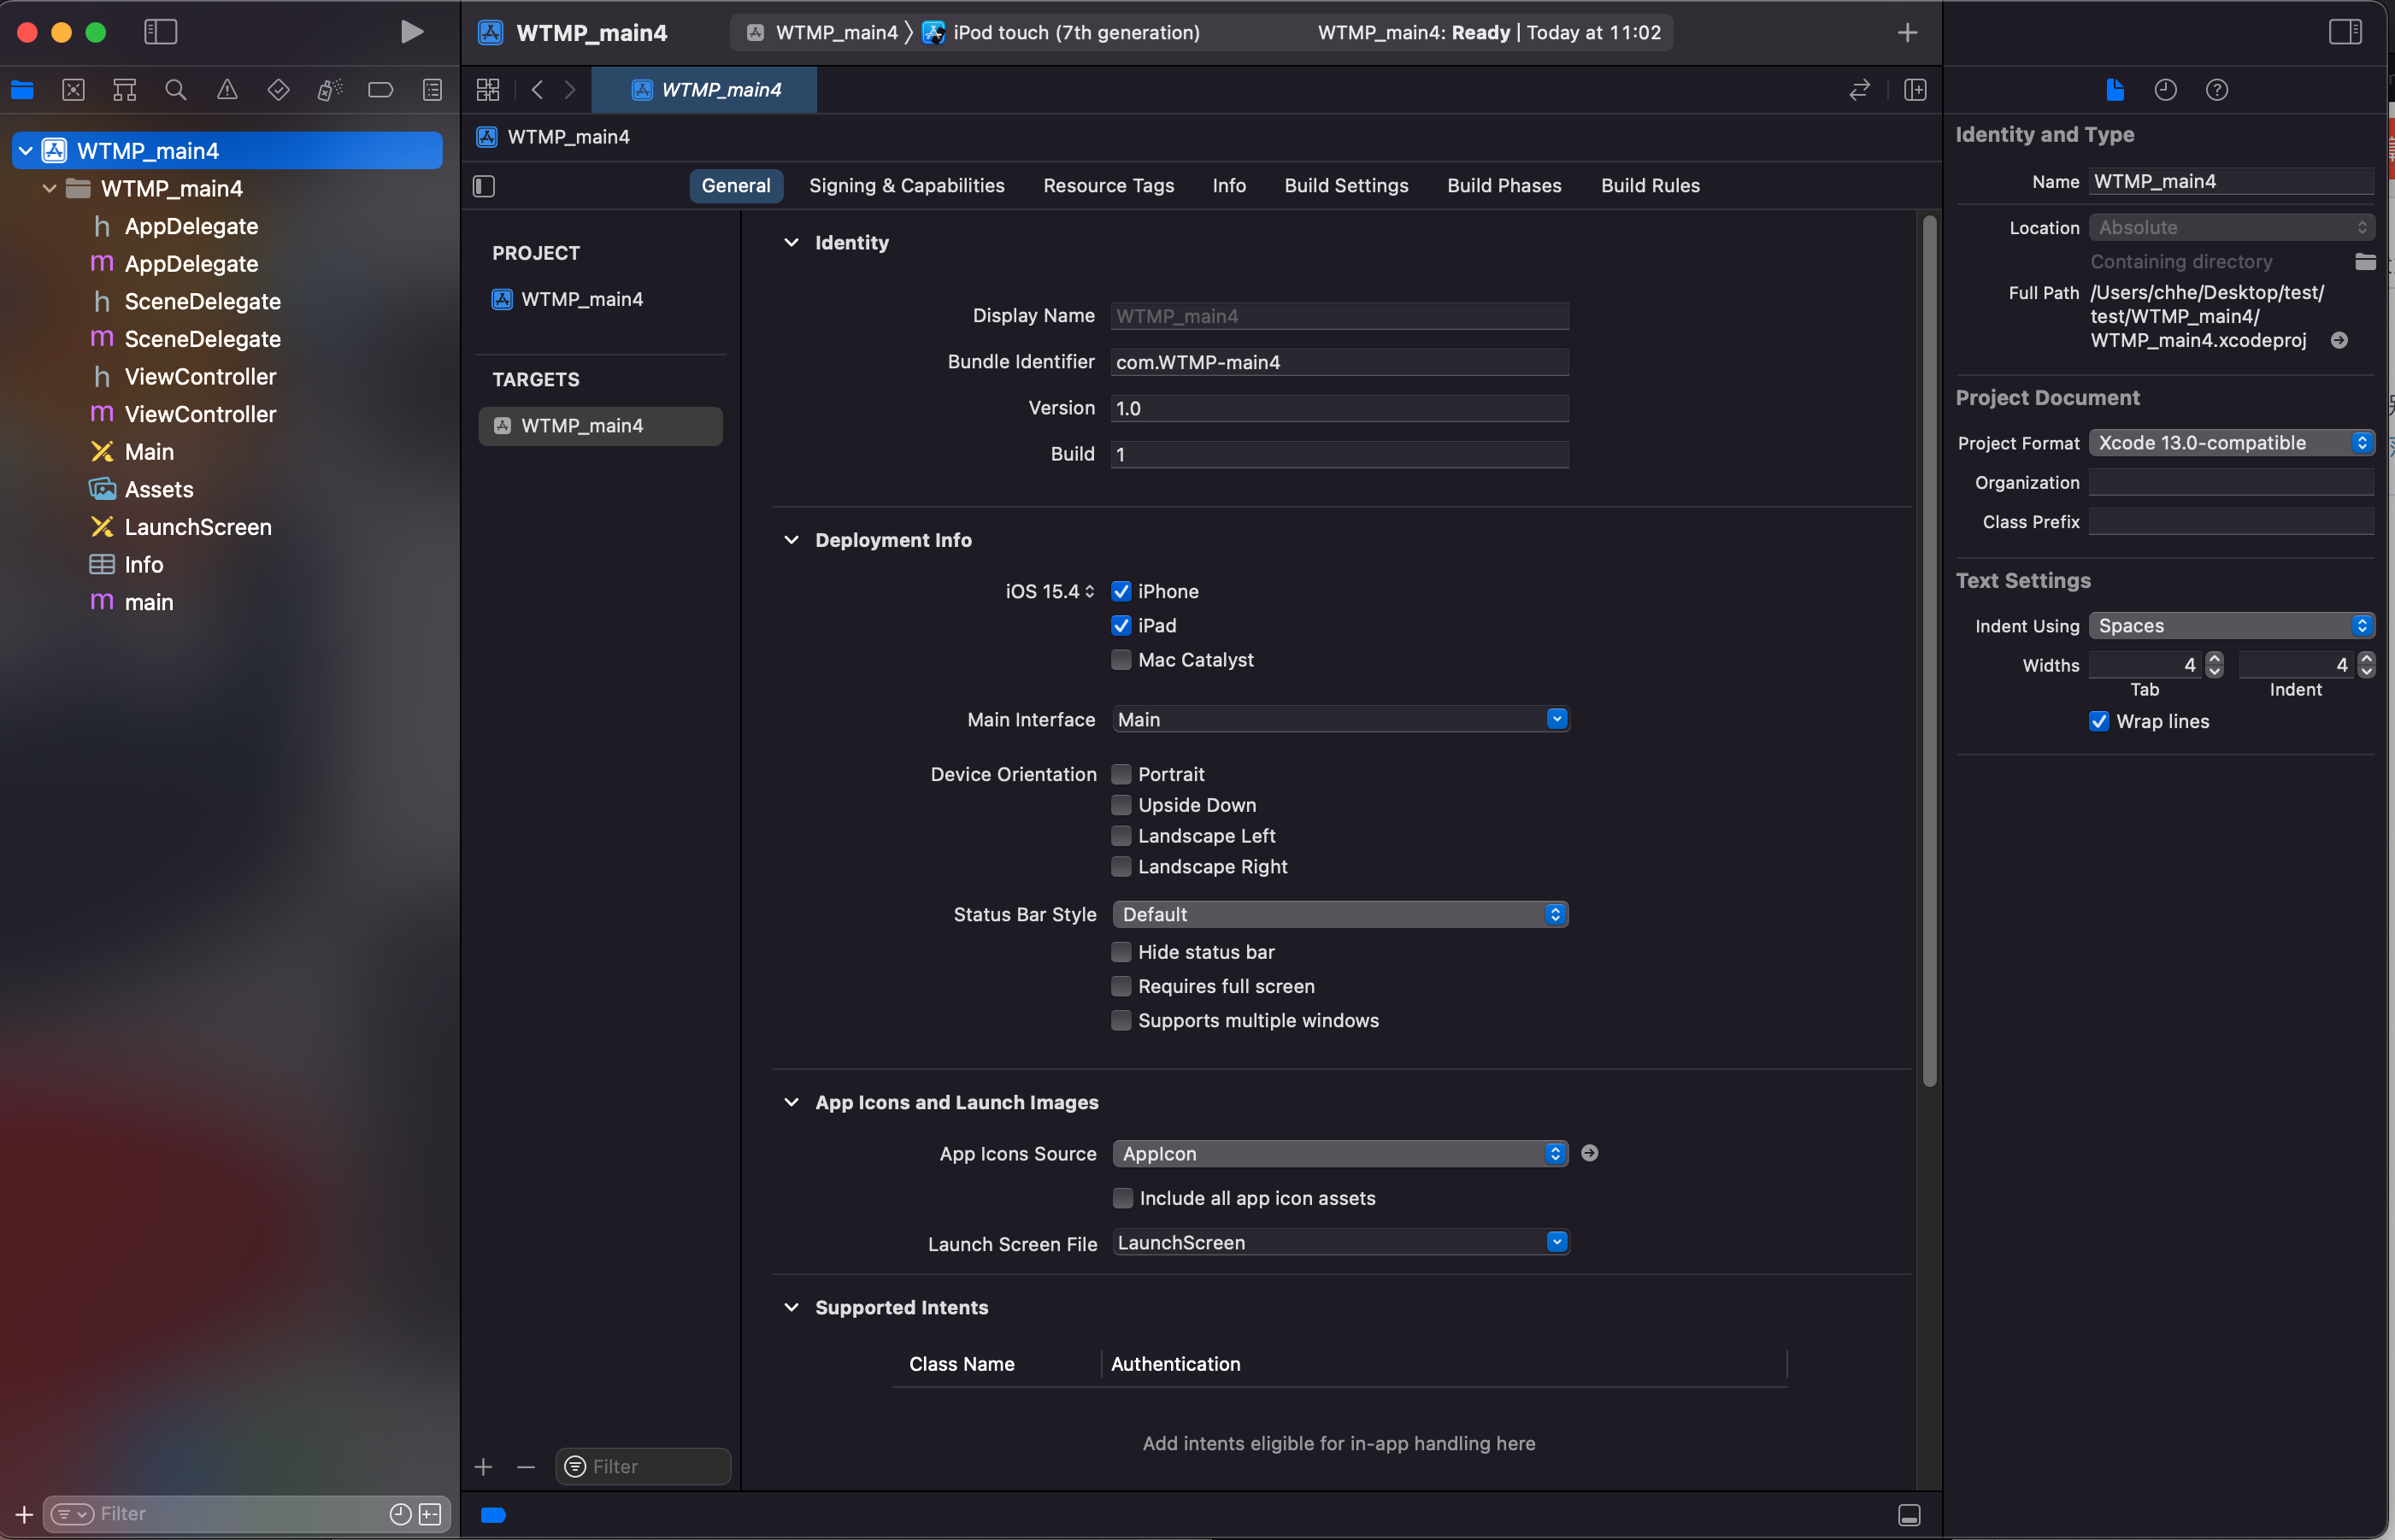Open the Issue navigator warning icon
The height and width of the screenshot is (1540, 2395).
click(227, 90)
